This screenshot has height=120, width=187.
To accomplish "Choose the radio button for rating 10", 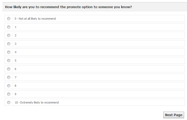I will point(9,102).
